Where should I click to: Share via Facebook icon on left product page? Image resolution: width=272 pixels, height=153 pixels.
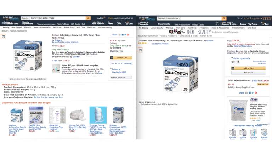123,35
